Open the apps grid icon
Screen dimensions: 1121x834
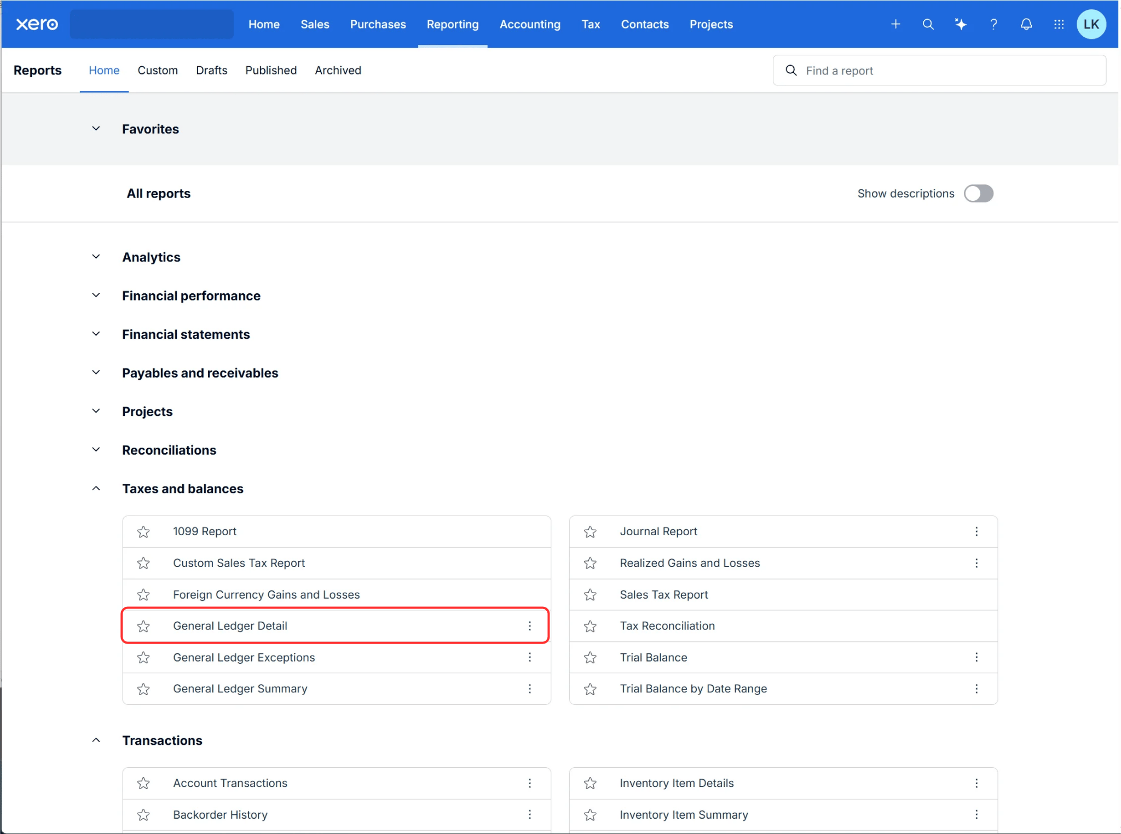click(1059, 24)
